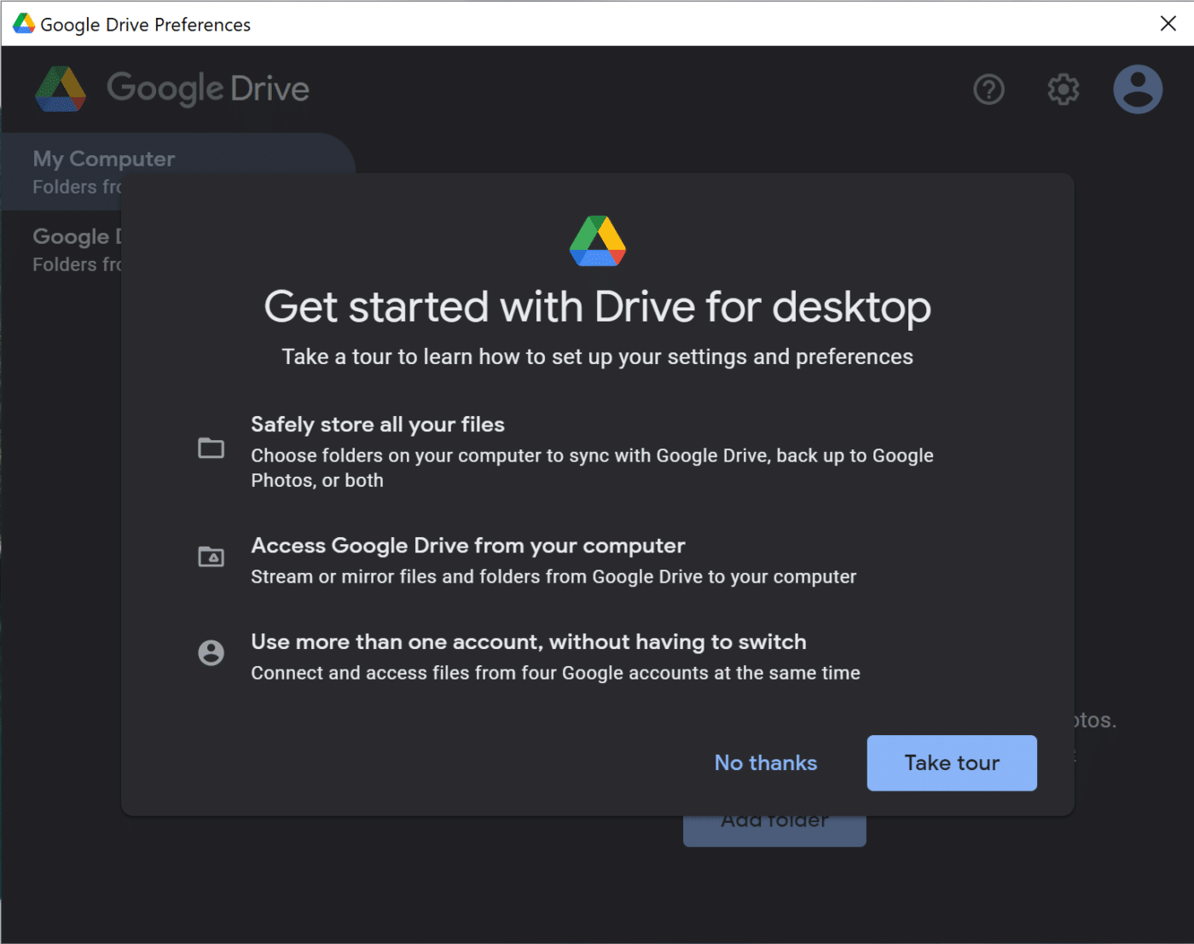Screen dimensions: 1194x944
Task: Click the account avatar icon
Action: click(x=1138, y=89)
